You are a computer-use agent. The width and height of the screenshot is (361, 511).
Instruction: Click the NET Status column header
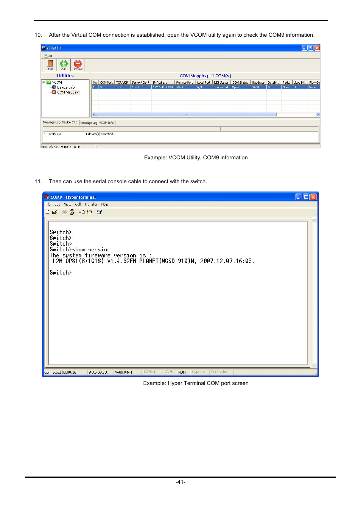221,82
